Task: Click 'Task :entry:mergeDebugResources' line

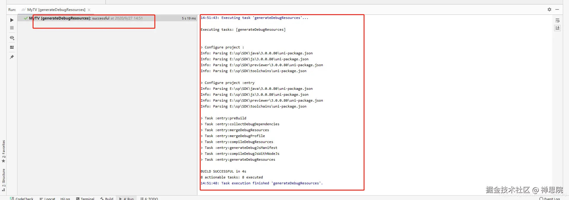Action: pos(235,130)
